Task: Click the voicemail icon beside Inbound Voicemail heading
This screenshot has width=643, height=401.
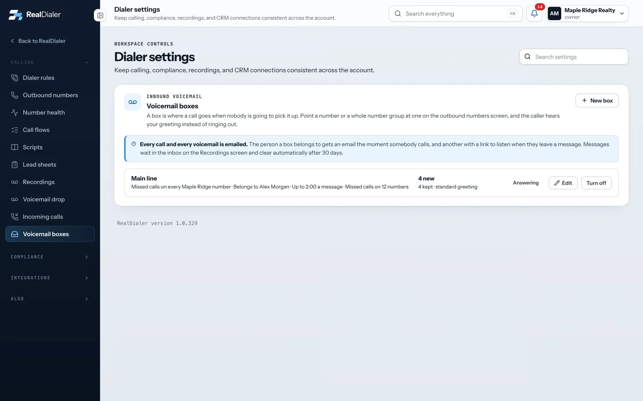Action: pyautogui.click(x=133, y=102)
